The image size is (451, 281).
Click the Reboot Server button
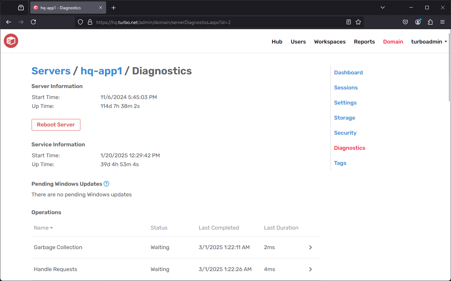pyautogui.click(x=56, y=125)
